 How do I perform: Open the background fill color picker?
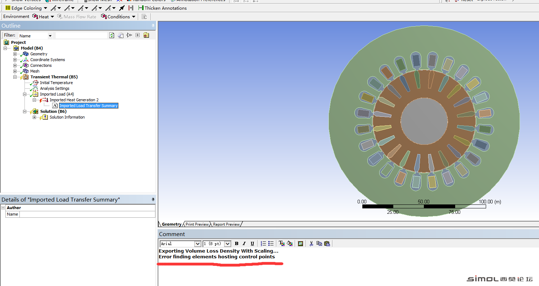(290, 244)
